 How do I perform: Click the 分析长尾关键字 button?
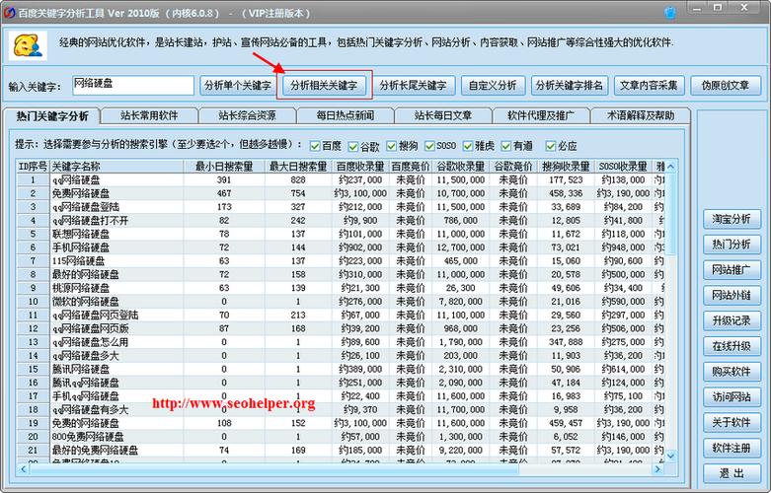click(413, 86)
